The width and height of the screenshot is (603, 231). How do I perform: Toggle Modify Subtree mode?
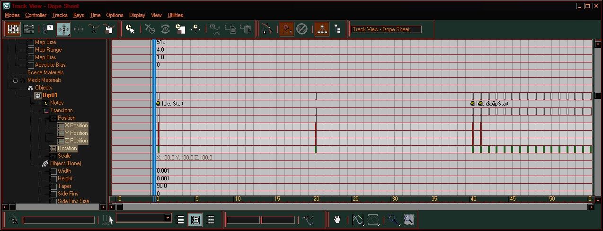pyautogui.click(x=322, y=29)
